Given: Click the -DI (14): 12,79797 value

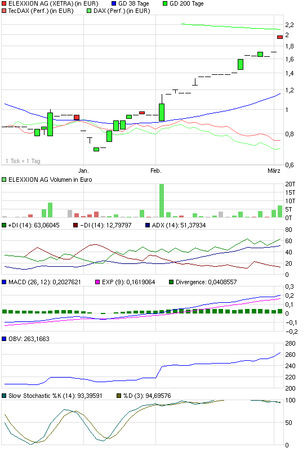Looking at the screenshot, I should click(x=106, y=225).
